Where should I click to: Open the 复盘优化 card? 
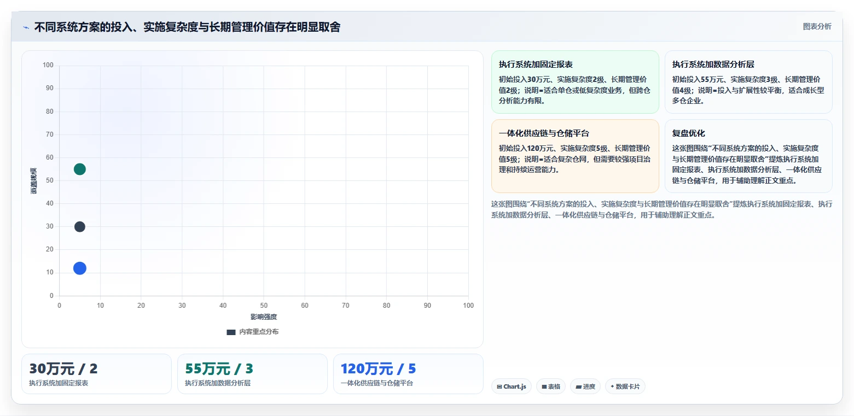coord(748,156)
